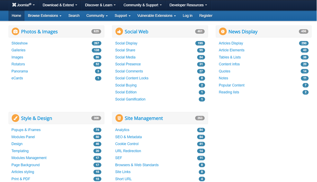Open the Galleries subcategory
Image resolution: width=317 pixels, height=182 pixels.
pos(18,50)
